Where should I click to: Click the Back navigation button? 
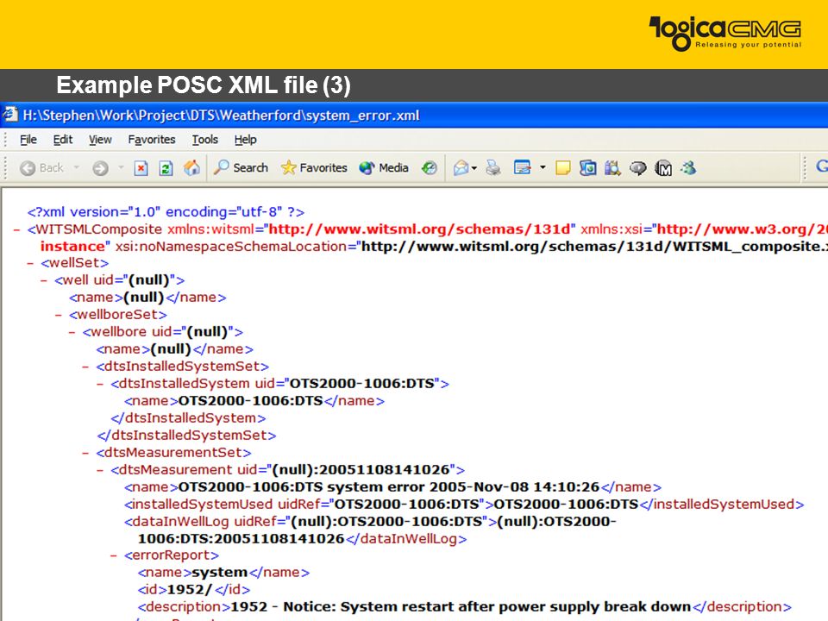pos(41,168)
